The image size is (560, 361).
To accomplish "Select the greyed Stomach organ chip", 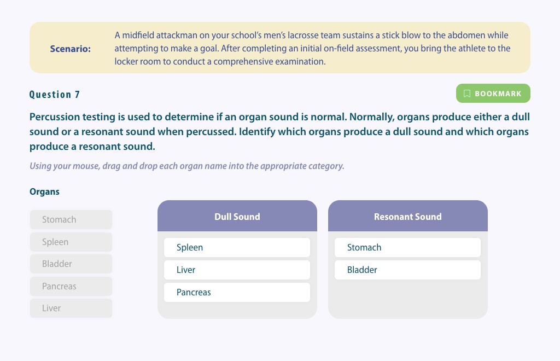I will [71, 219].
